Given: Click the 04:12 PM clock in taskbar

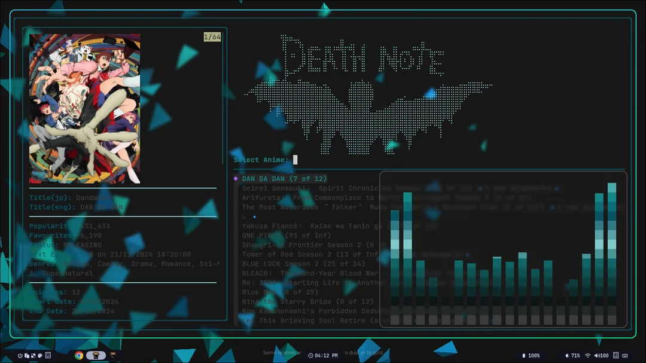Looking at the screenshot, I should point(323,355).
